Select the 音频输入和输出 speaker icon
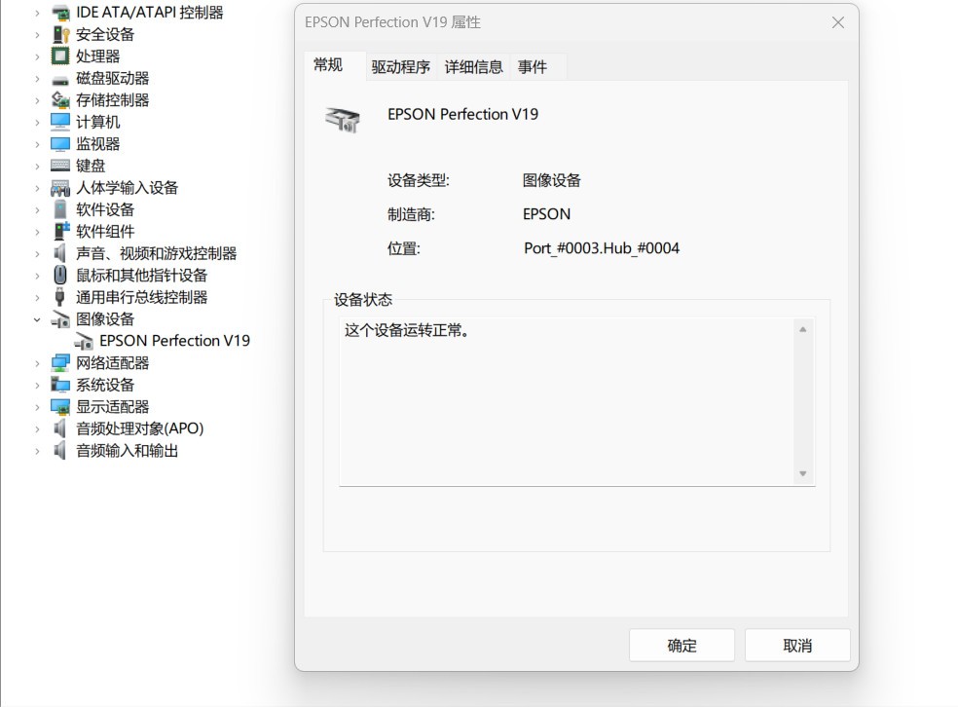958x707 pixels. click(60, 450)
